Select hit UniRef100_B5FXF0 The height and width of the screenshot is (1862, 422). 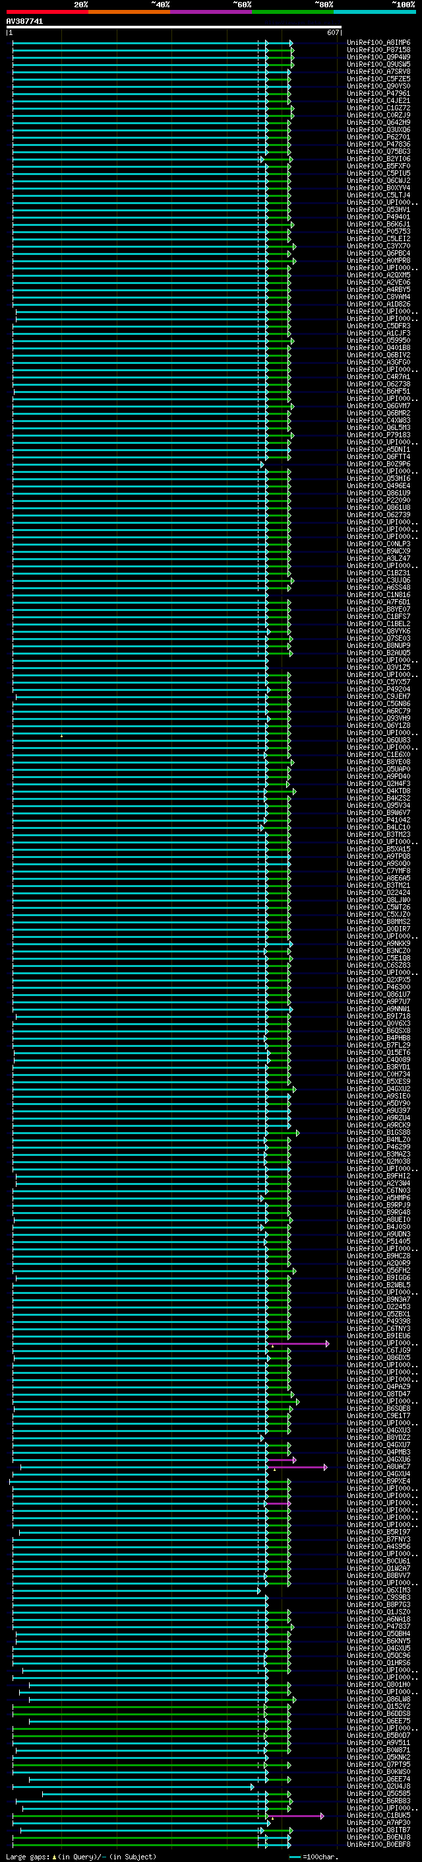coord(378,166)
